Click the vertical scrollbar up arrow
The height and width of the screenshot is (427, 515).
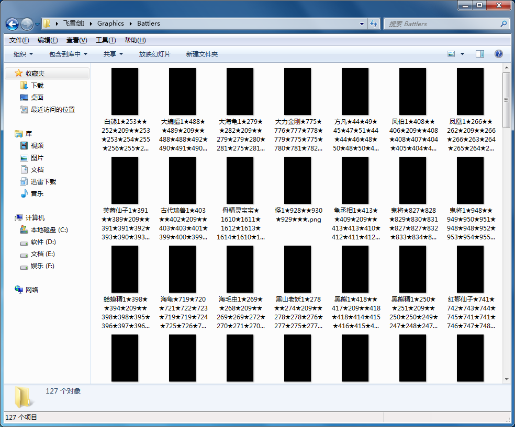pos(507,67)
